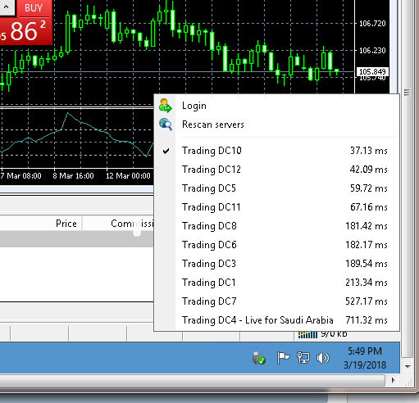Click the 37.13 ms ping value
The height and width of the screenshot is (403, 419).
coord(369,151)
